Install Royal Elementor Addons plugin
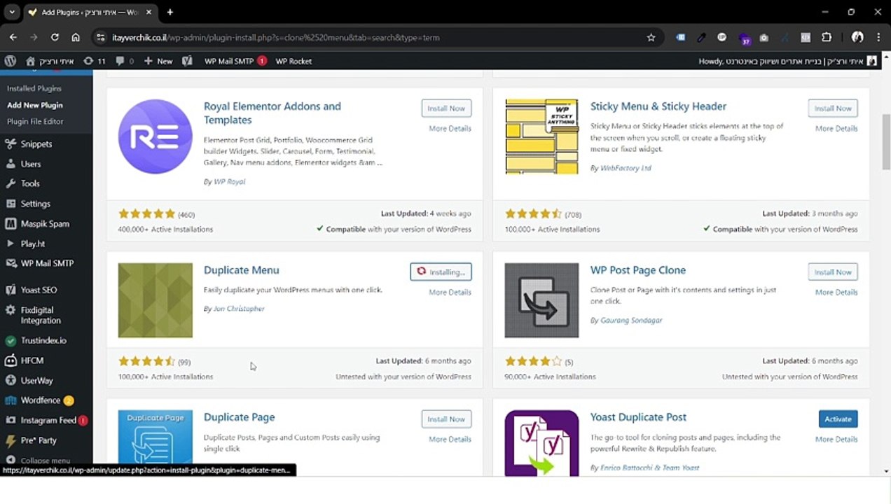 446,108
